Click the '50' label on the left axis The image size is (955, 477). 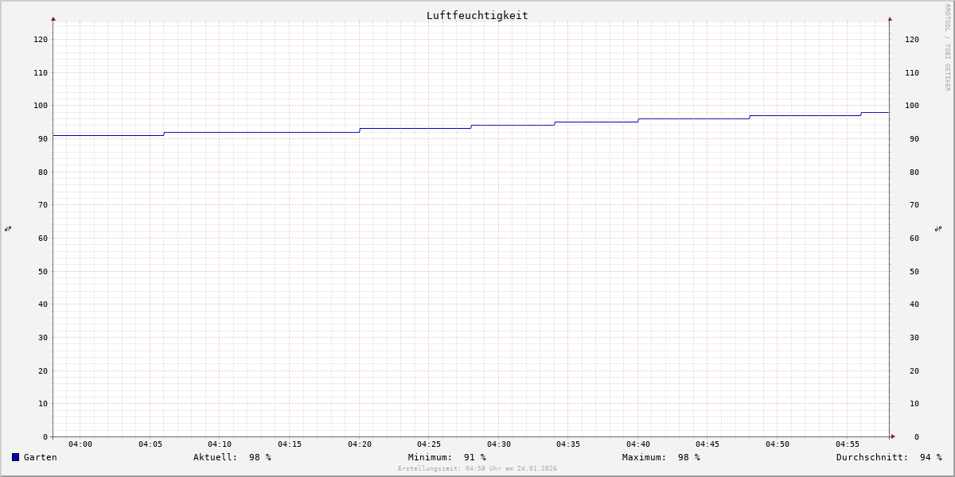(x=43, y=271)
